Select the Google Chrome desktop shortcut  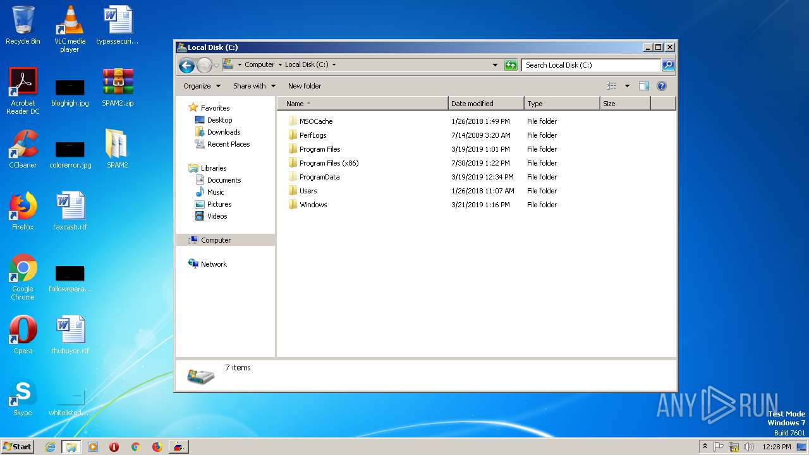(x=23, y=277)
